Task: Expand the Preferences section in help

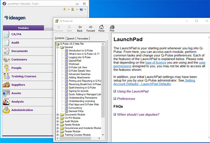Action: [124, 99]
